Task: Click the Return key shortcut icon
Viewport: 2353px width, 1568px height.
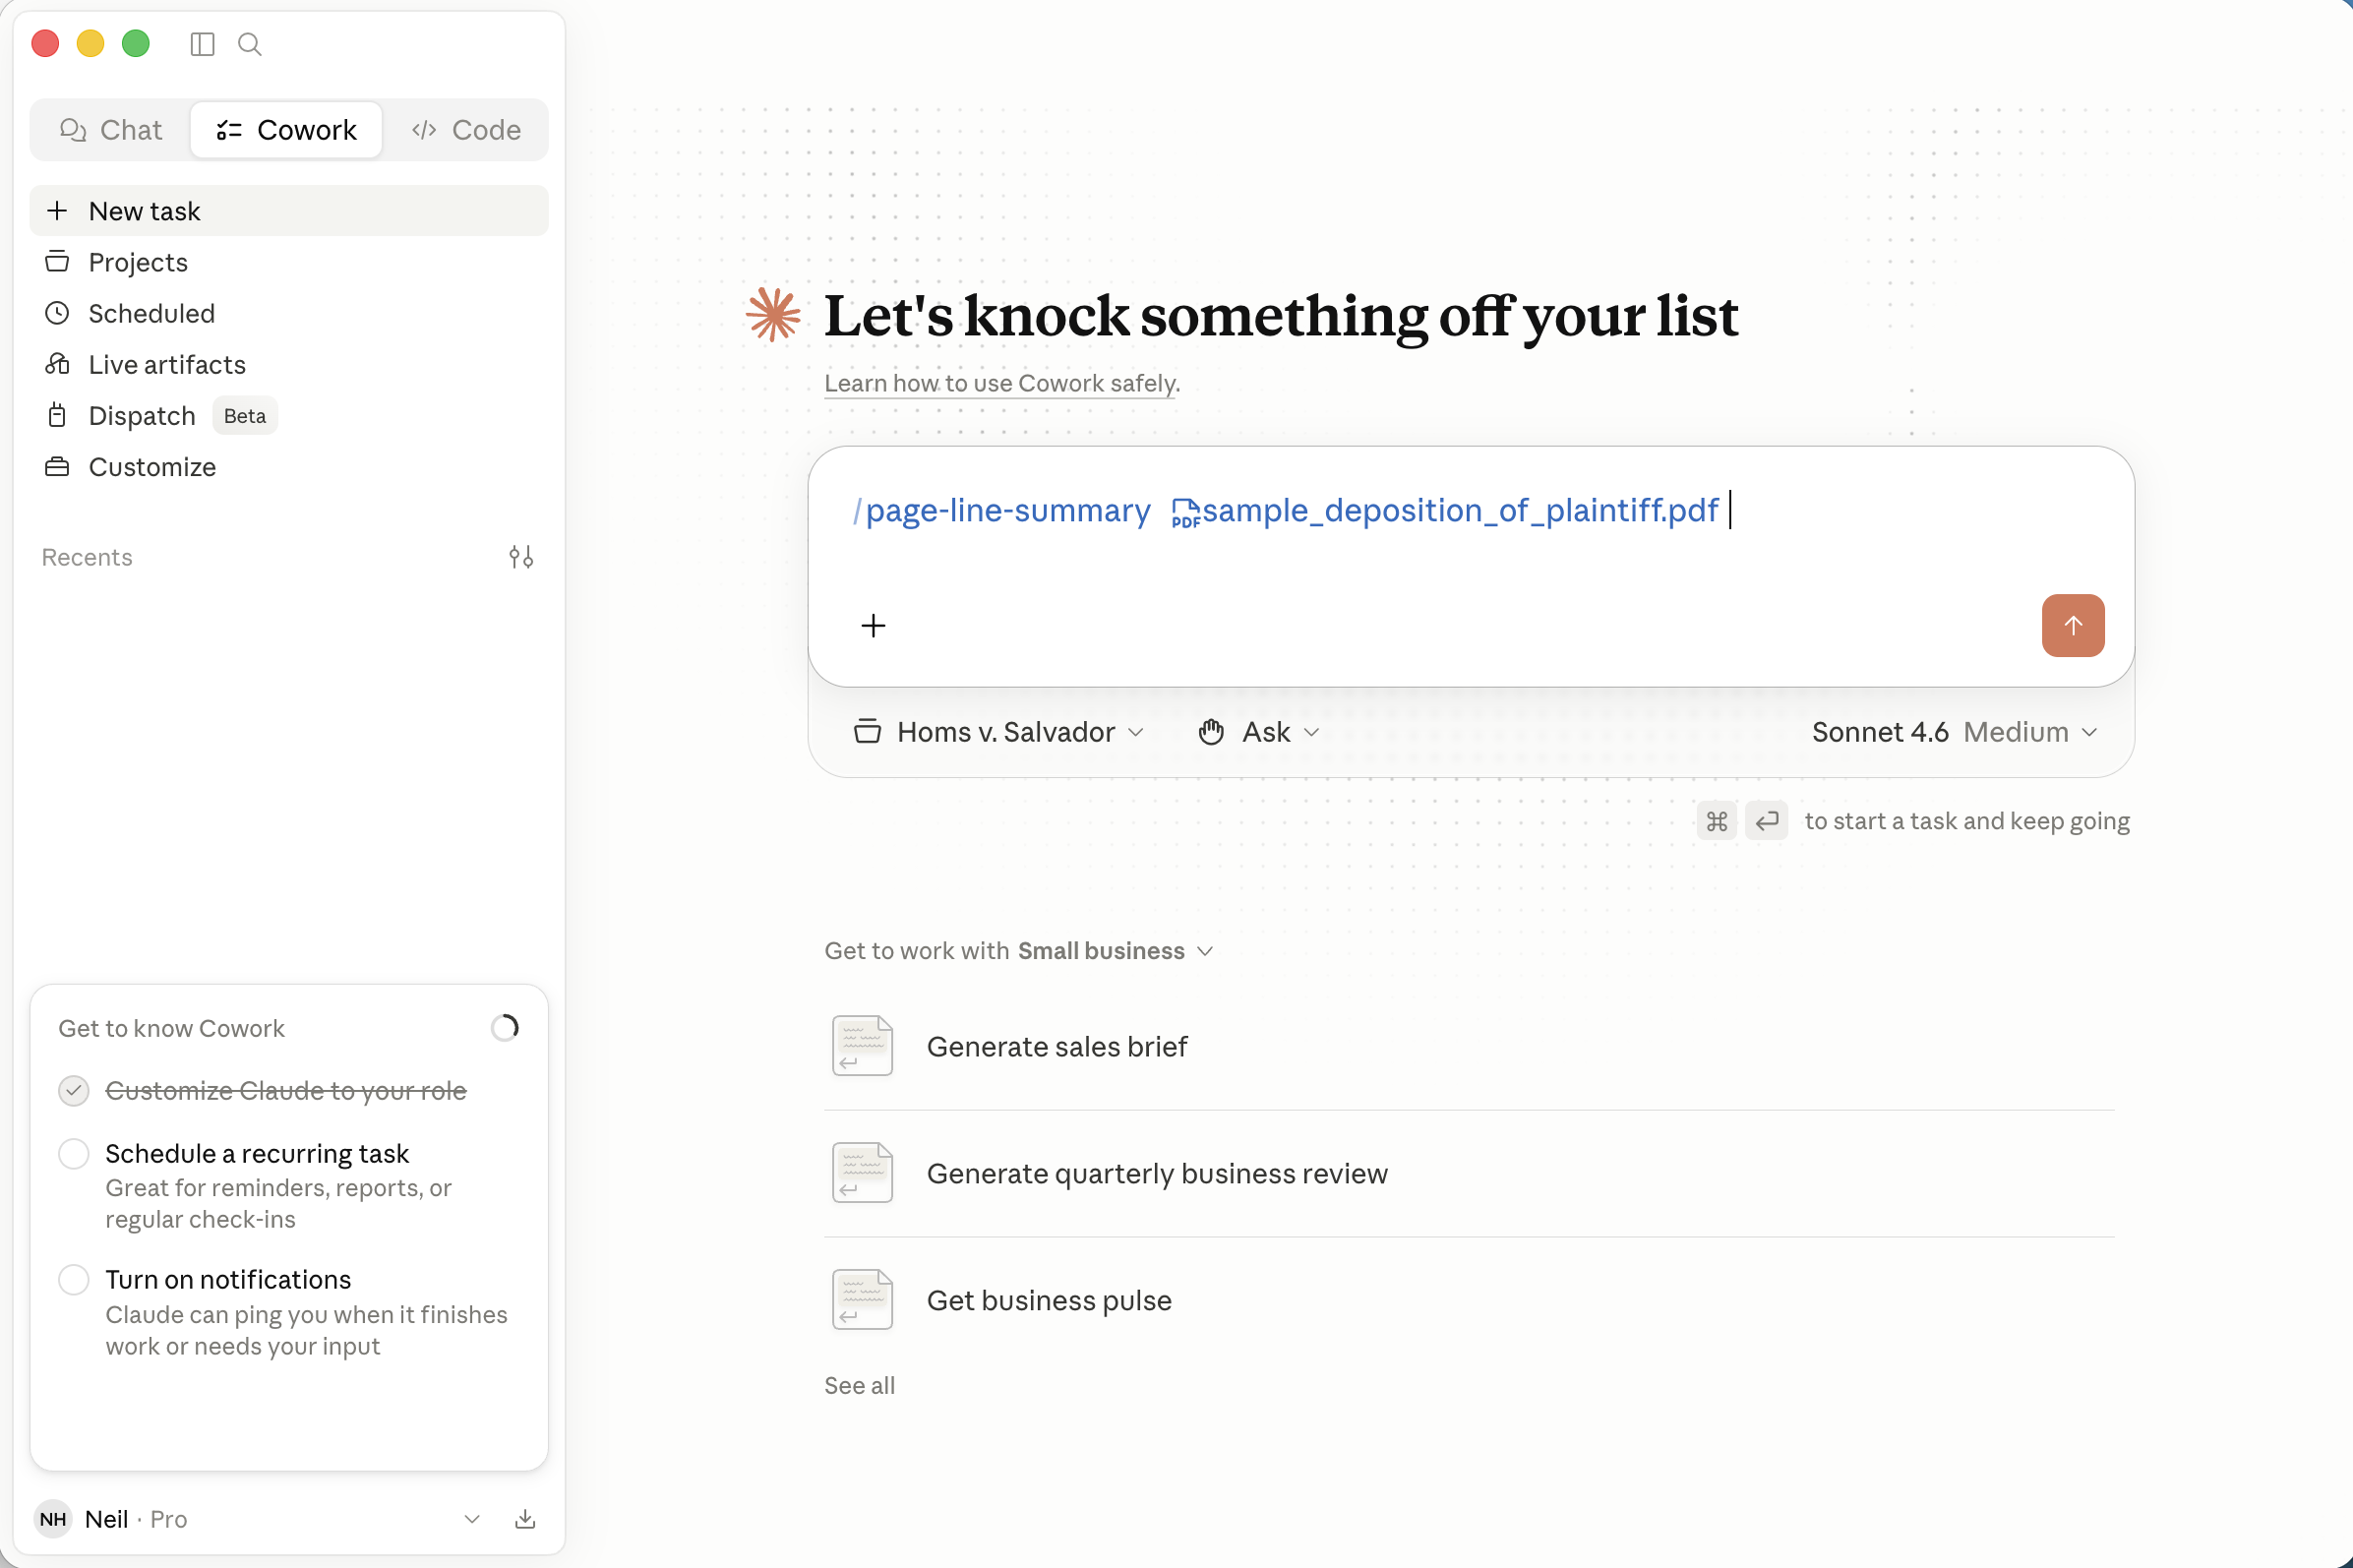Action: tap(1767, 821)
